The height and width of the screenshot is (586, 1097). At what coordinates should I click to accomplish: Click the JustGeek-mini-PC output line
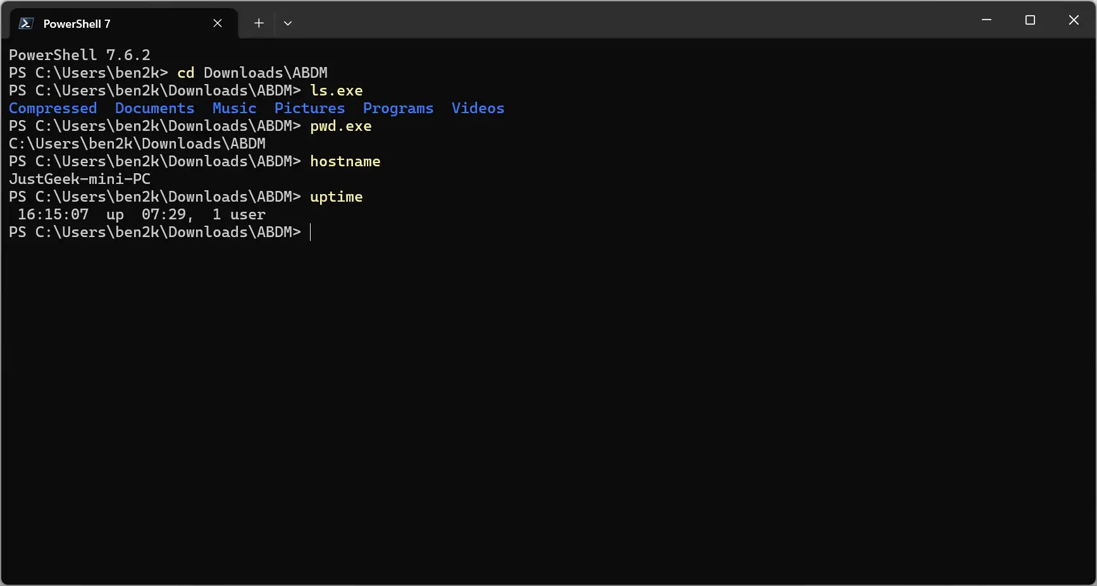pos(80,180)
